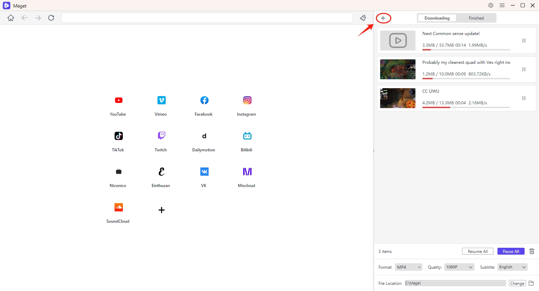Viewport: 539px width, 291px height.
Task: Pause the 'Next Common sense update!' download
Action: pos(524,40)
